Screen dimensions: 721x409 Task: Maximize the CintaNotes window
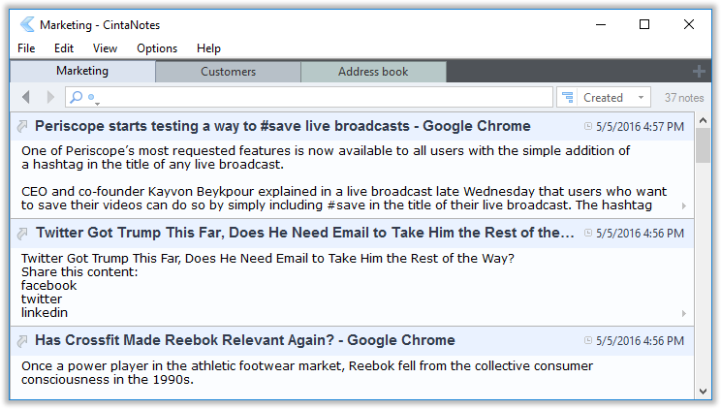644,24
